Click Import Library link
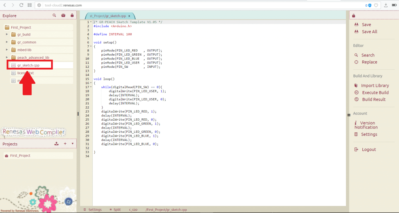 [374, 86]
